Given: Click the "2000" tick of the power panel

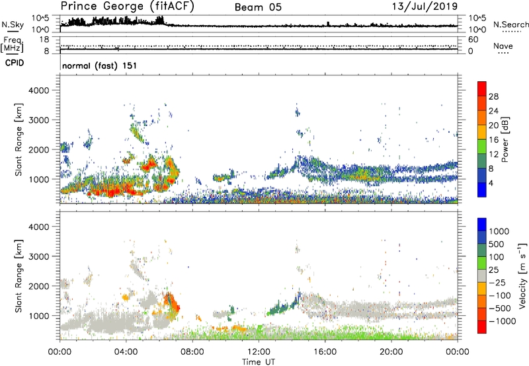Looking at the screenshot, I should tap(39, 149).
